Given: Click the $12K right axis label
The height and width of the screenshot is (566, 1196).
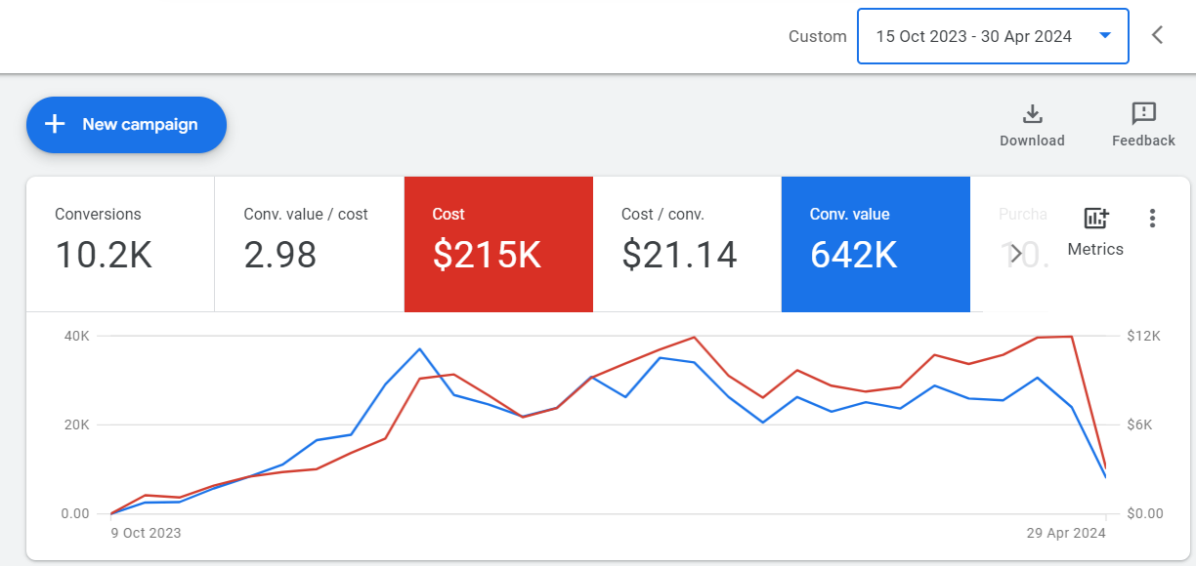Looking at the screenshot, I should click(1143, 336).
